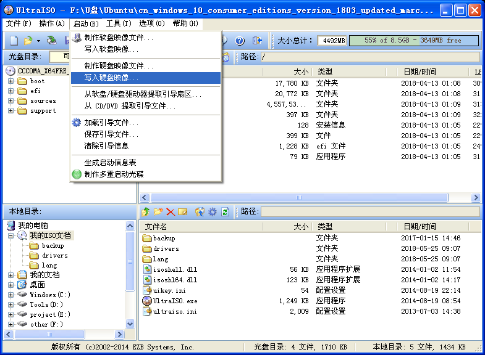Expand the sources folder node

click(x=11, y=101)
